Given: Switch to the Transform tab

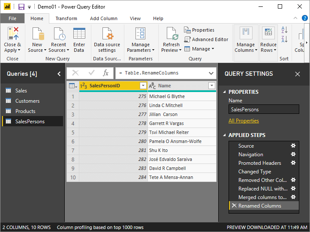Looking at the screenshot, I should tap(66, 18).
